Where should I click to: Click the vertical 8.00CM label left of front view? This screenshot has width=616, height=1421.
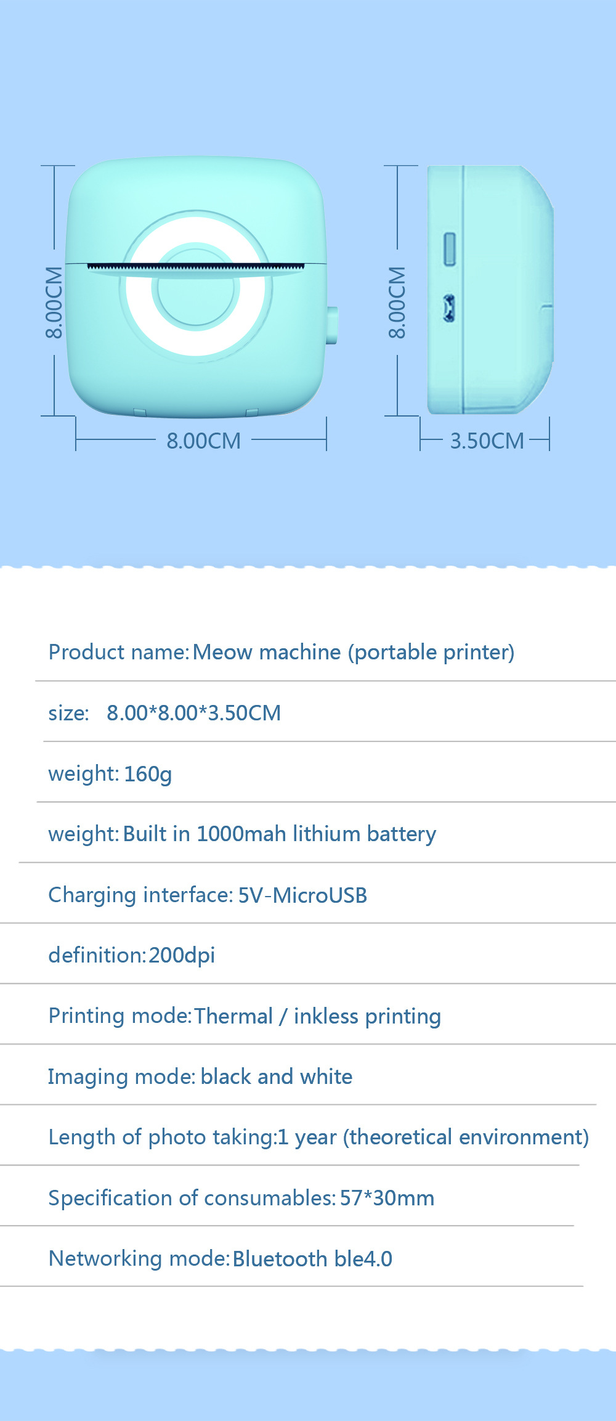pyautogui.click(x=54, y=302)
